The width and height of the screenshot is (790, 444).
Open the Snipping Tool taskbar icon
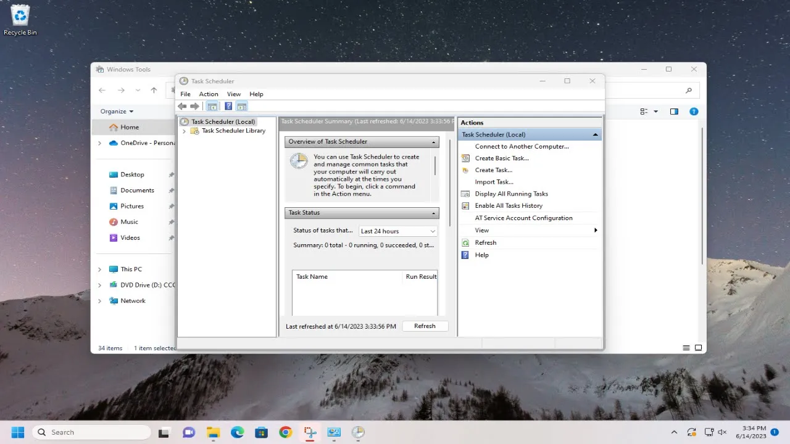[309, 432]
